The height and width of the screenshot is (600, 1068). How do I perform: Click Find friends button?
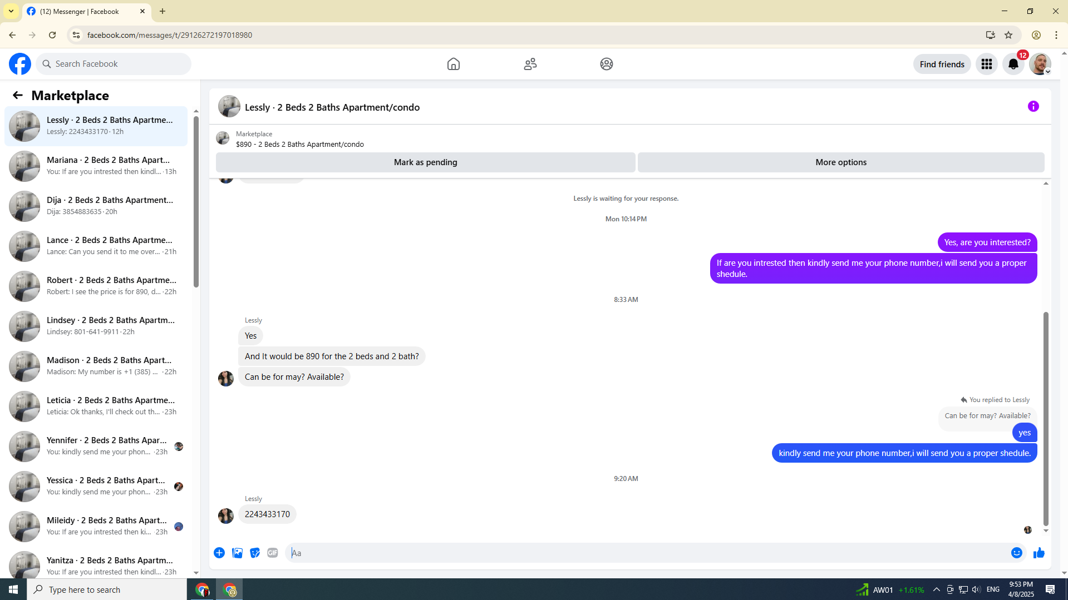pyautogui.click(x=942, y=64)
